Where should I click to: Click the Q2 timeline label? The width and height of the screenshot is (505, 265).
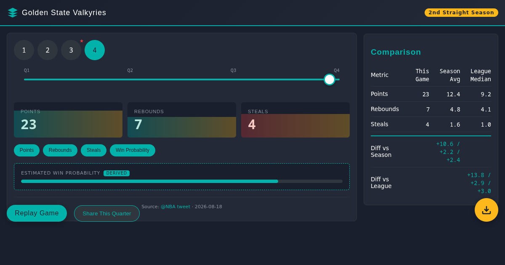tap(130, 71)
